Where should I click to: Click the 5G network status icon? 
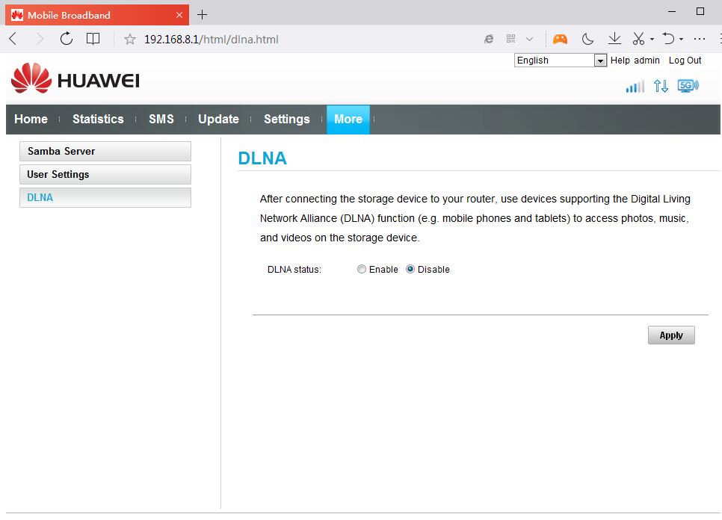[688, 86]
